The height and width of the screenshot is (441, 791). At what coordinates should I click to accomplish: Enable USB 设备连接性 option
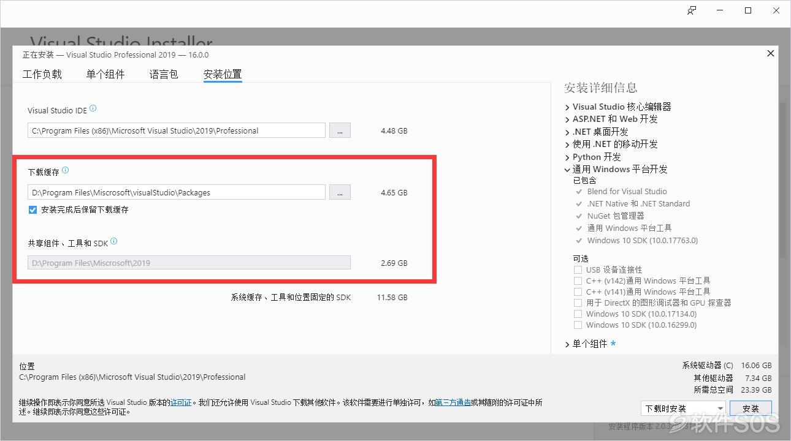tap(578, 269)
